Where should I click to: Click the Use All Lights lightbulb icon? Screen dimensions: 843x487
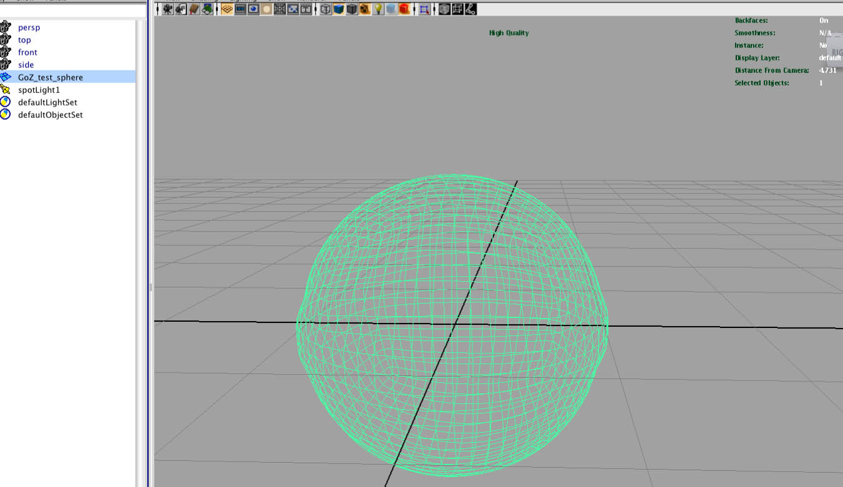point(378,9)
